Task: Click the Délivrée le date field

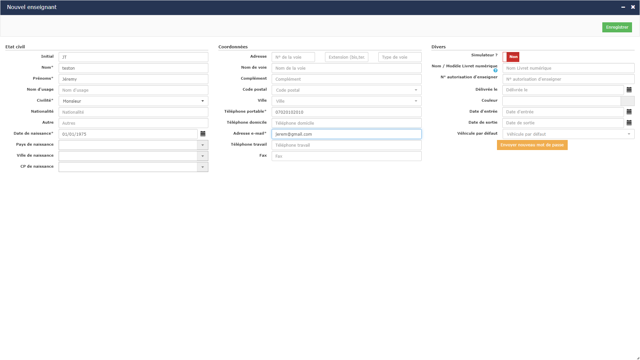Action: click(563, 90)
